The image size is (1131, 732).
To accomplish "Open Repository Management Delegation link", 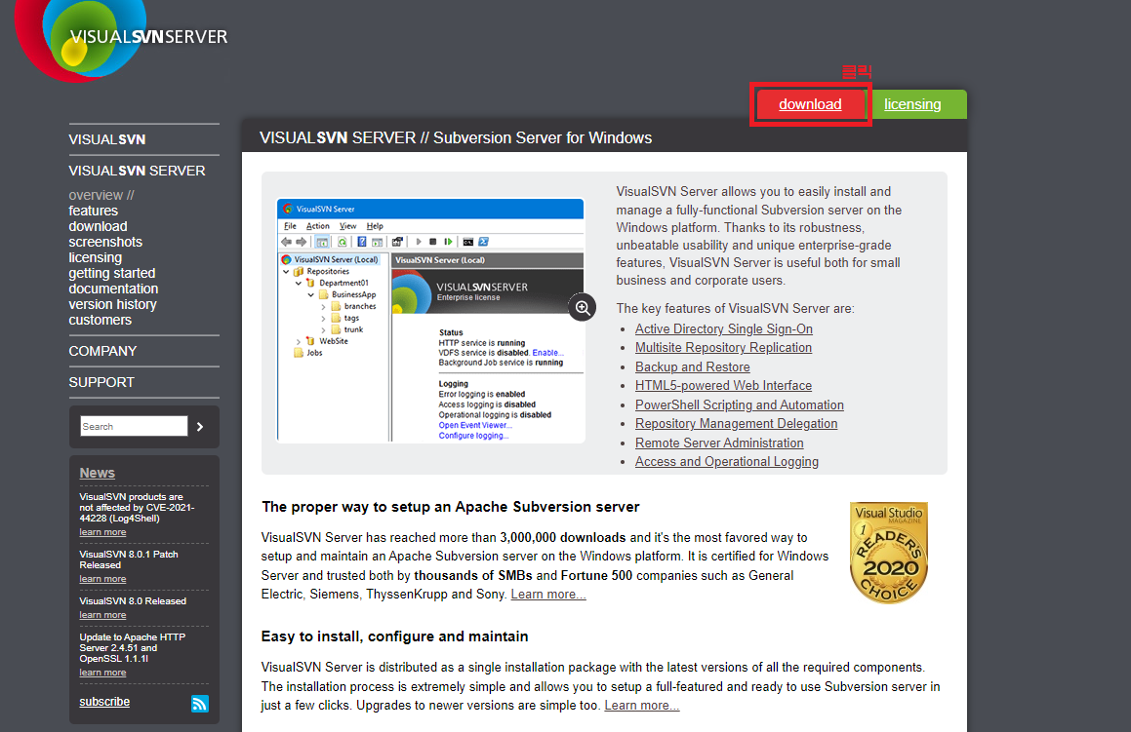I will (x=737, y=424).
